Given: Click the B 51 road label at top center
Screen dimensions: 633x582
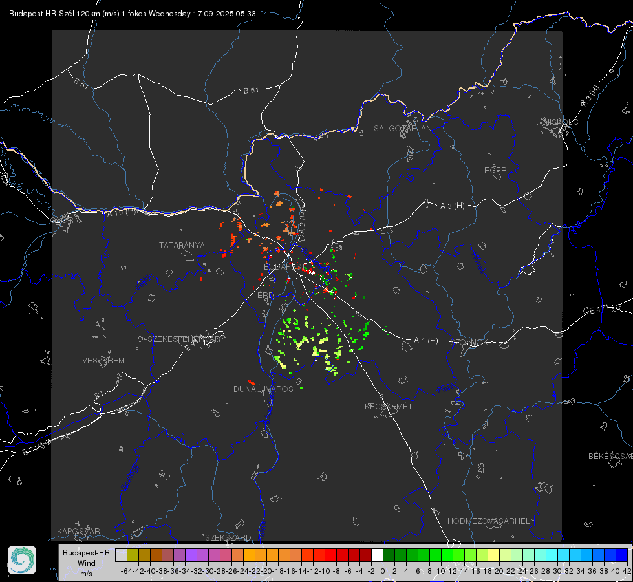Looking at the screenshot, I should click(x=251, y=91).
